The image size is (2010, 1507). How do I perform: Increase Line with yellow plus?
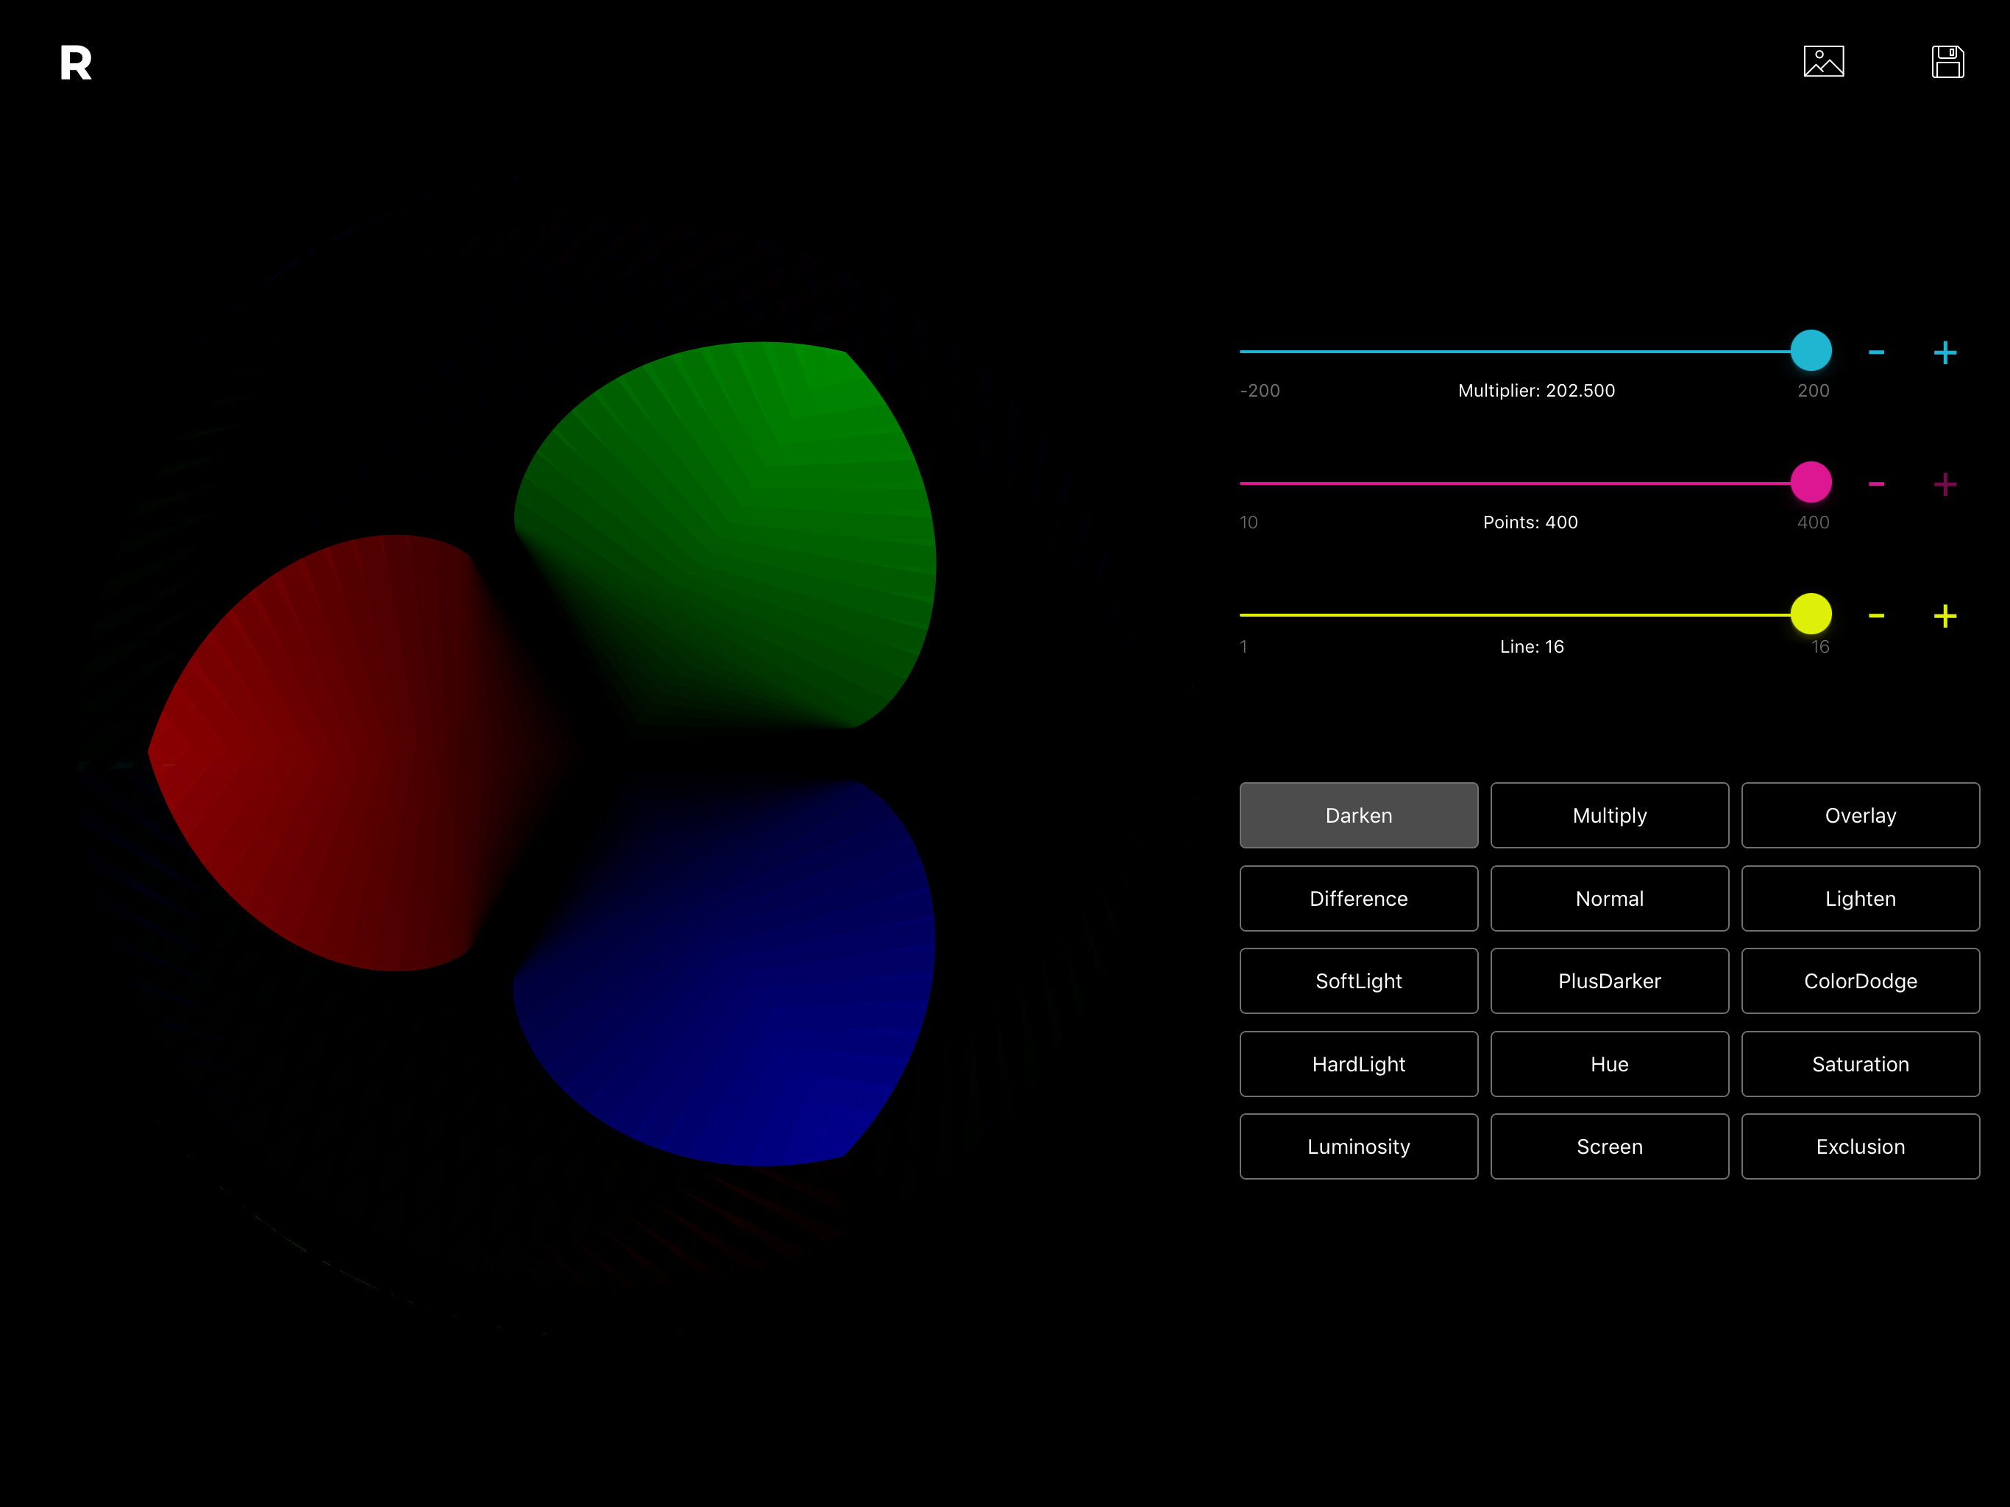click(1944, 616)
